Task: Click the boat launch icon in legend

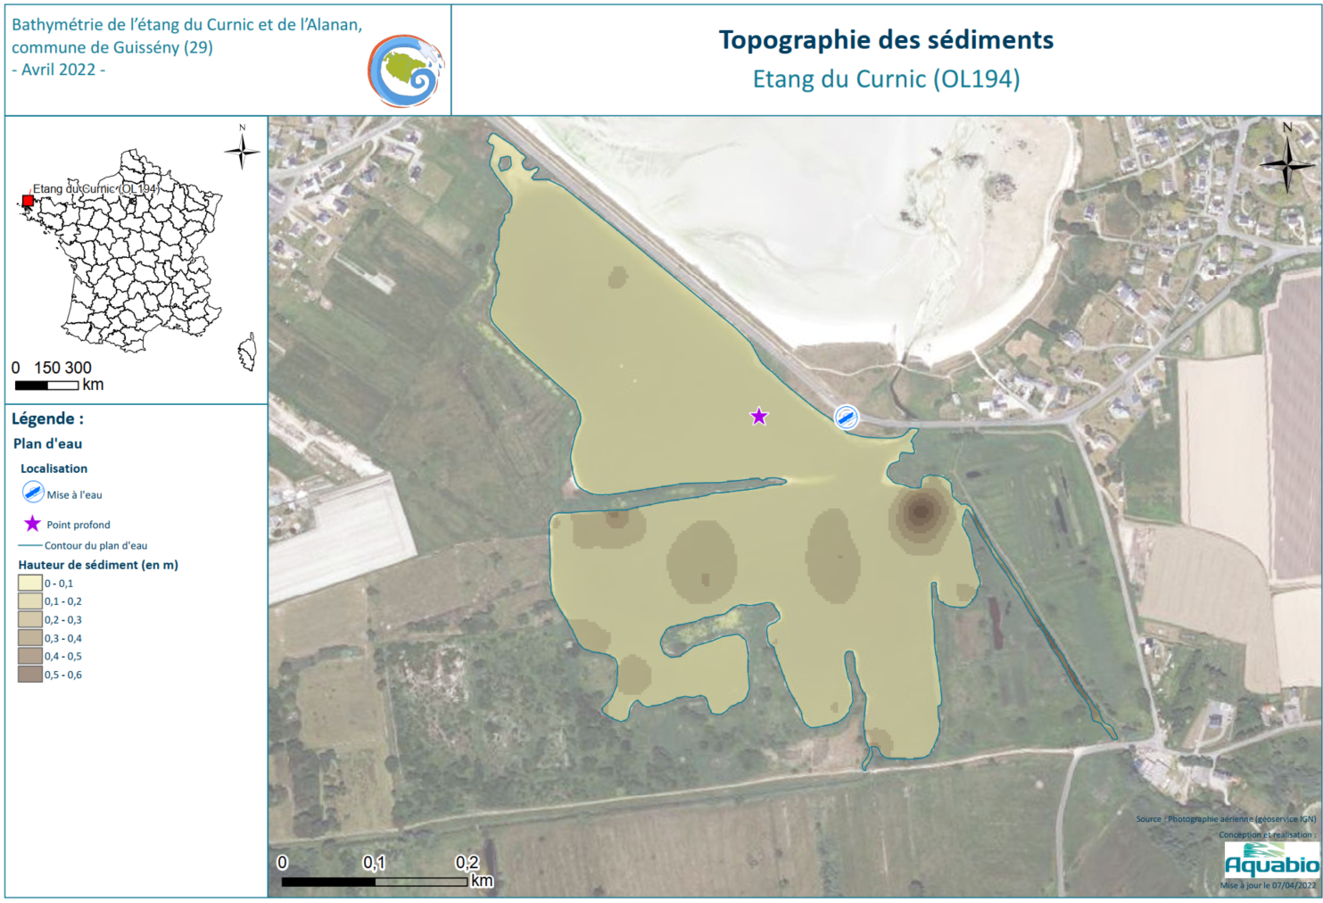Action: pos(33,492)
